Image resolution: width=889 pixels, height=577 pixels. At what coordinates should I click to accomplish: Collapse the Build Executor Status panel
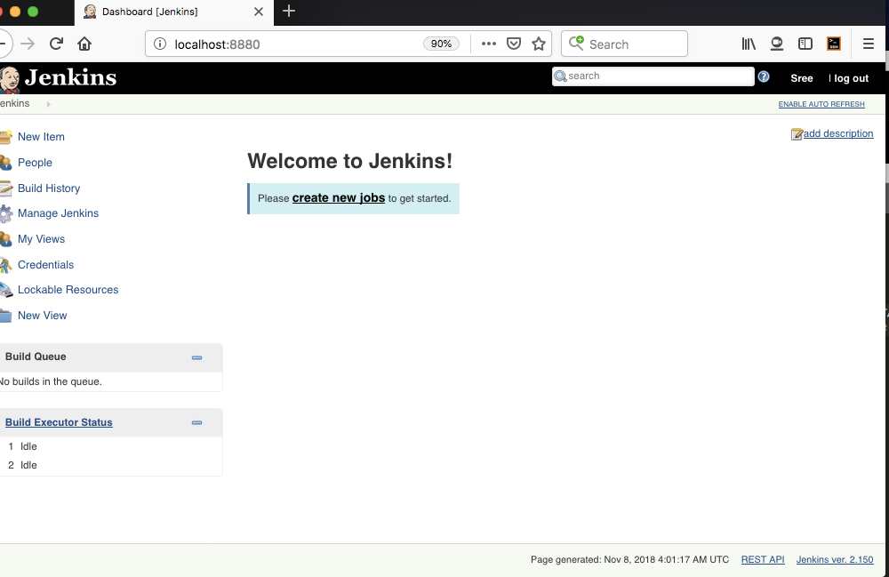196,423
